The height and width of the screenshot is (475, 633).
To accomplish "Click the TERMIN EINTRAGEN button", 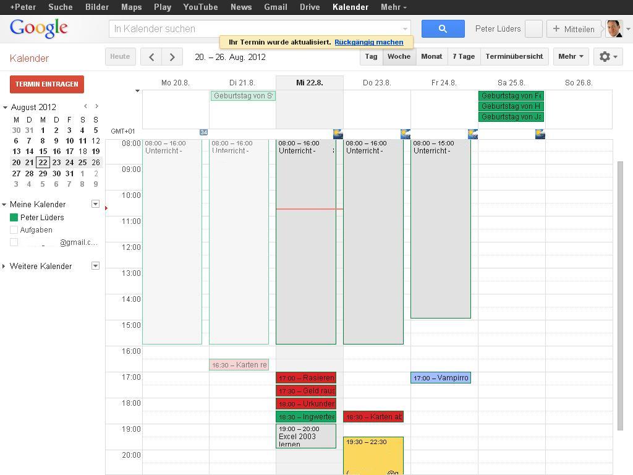I will coord(47,84).
